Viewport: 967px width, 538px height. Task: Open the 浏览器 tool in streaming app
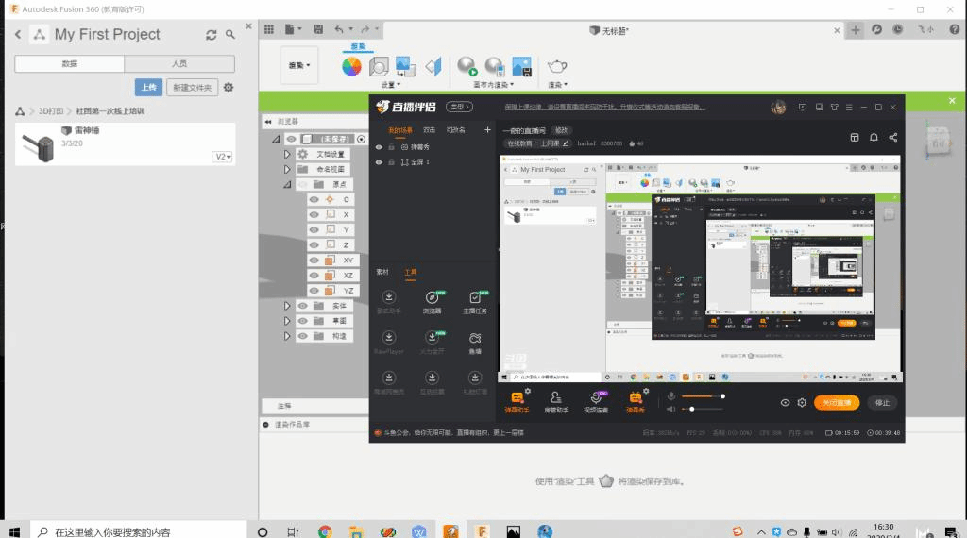[x=432, y=300]
